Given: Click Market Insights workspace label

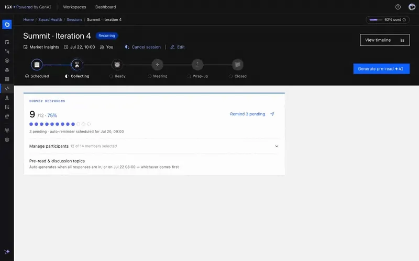Looking at the screenshot, I should pyautogui.click(x=45, y=47).
